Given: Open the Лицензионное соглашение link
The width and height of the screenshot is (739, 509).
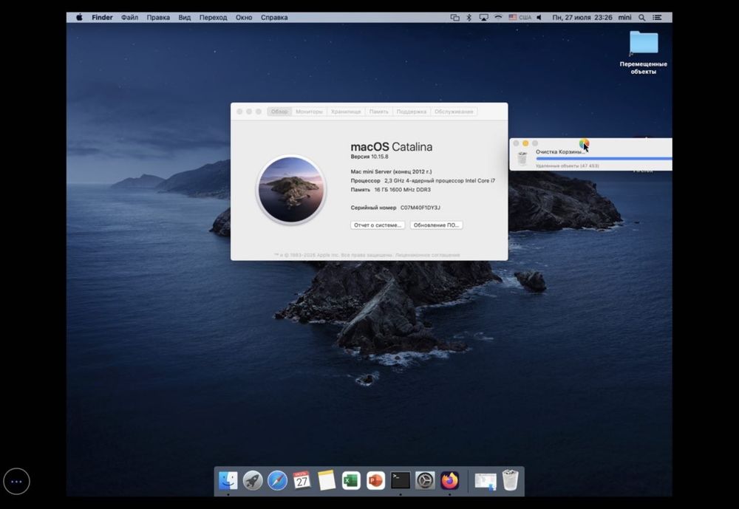Looking at the screenshot, I should 427,255.
